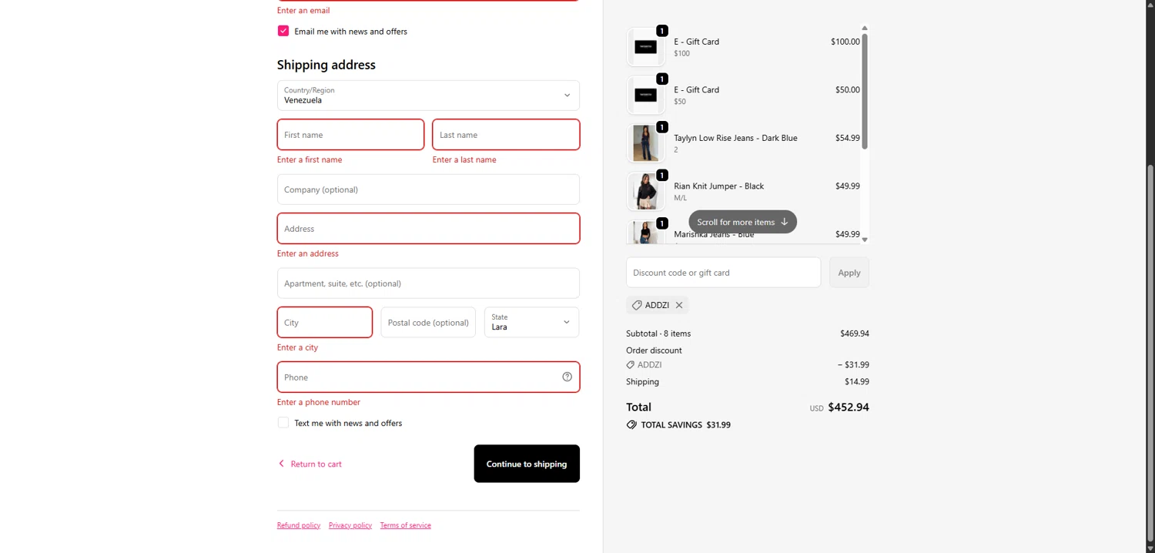This screenshot has height=553, width=1155.
Task: Remove the ADDZI discount code tag
Action: click(679, 305)
